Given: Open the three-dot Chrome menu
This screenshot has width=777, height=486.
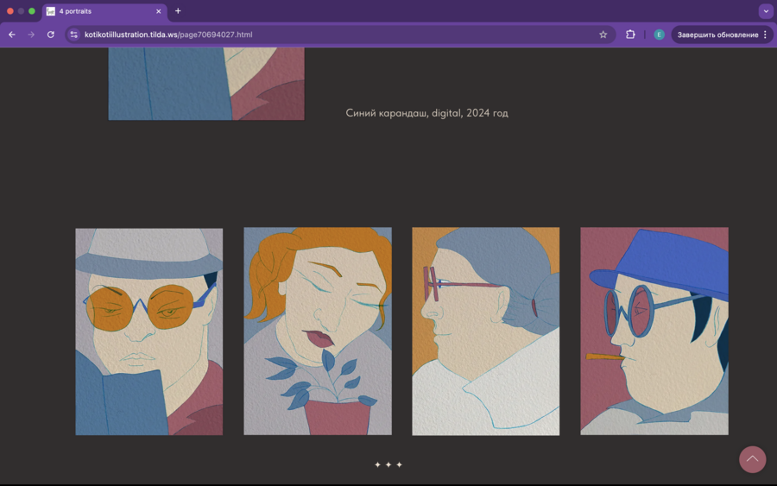Looking at the screenshot, I should (x=765, y=35).
